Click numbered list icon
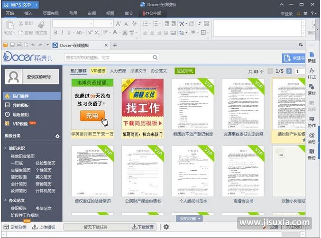Viewport: 321px width, 238px height. (x=156, y=24)
